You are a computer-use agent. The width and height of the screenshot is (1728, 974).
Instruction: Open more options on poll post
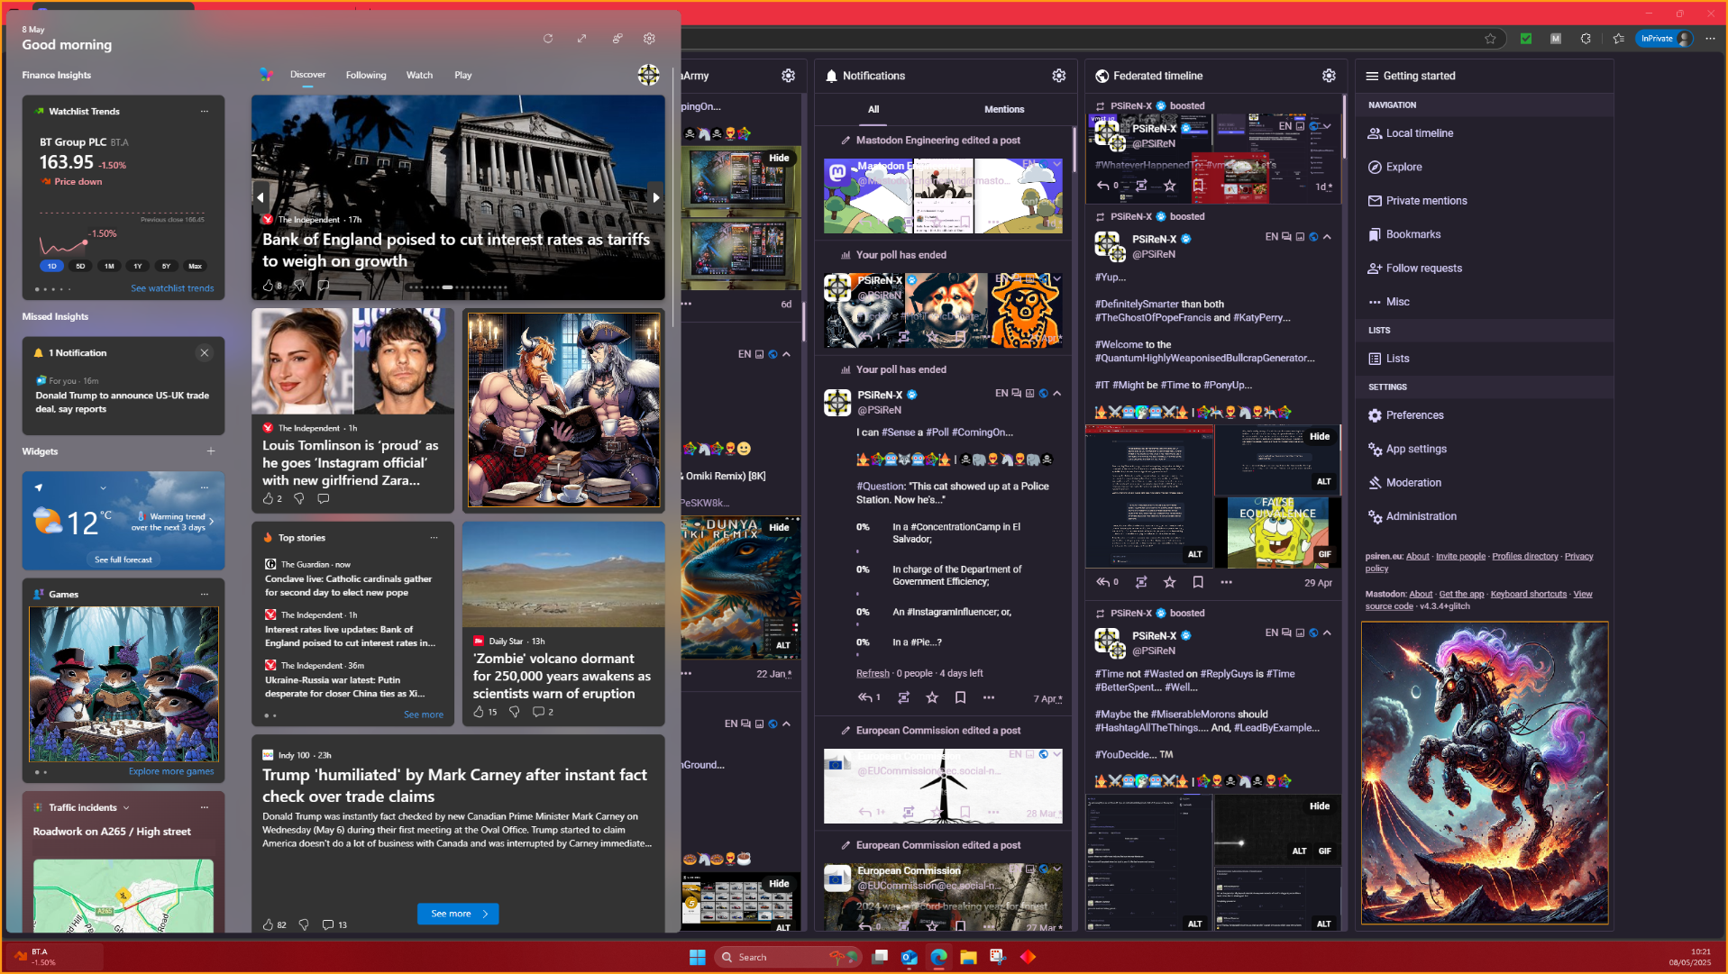click(989, 697)
